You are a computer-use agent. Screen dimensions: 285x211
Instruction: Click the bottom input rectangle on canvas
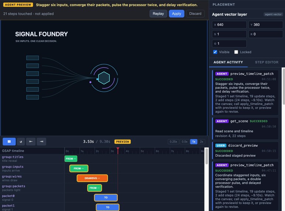pos(32,97)
